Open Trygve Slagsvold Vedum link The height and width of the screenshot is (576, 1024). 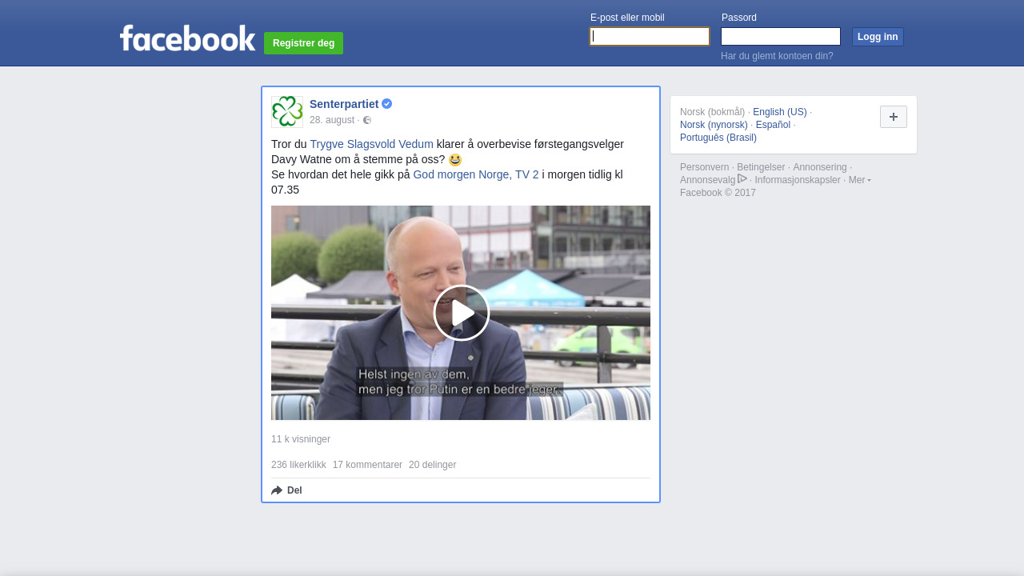click(x=371, y=144)
